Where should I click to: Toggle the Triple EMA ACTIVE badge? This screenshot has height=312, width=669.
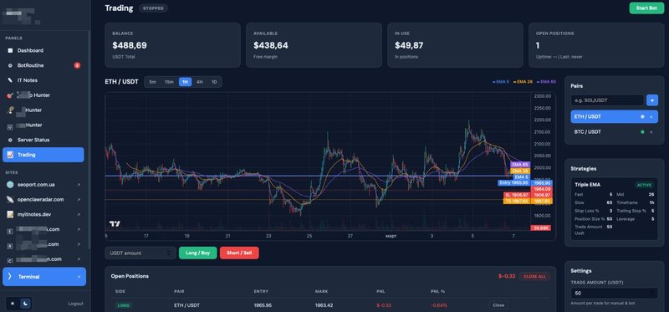(644, 185)
